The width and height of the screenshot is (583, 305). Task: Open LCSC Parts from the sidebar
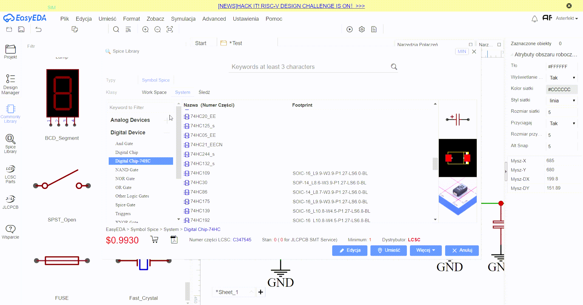[10, 174]
